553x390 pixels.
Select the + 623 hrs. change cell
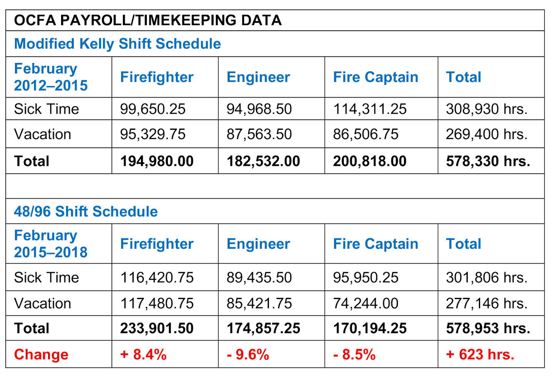(480, 355)
